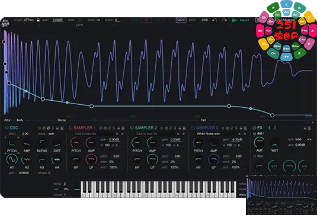Solo SAMPLER 1 with its S icon
Viewport: 317px width, 215px height.
point(114,128)
